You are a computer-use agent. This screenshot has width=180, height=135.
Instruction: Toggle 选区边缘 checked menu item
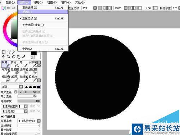point(43,18)
